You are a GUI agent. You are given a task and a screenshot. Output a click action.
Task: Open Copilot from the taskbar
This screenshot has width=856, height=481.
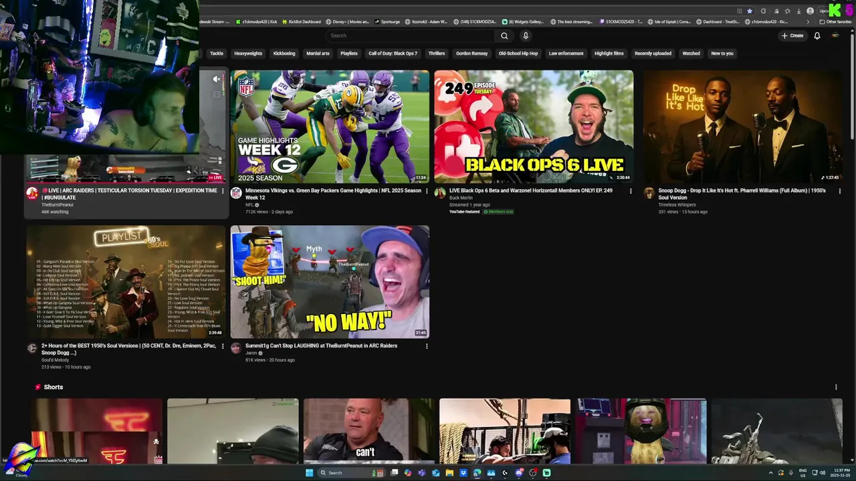click(408, 473)
